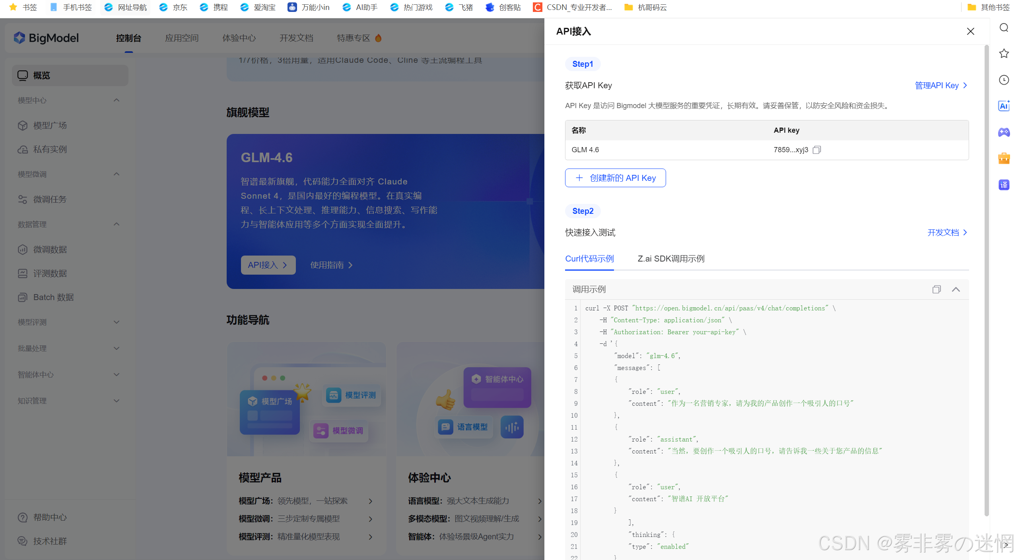The width and height of the screenshot is (1016, 560).
Task: Select the Curl代码示例 tab
Action: point(589,259)
